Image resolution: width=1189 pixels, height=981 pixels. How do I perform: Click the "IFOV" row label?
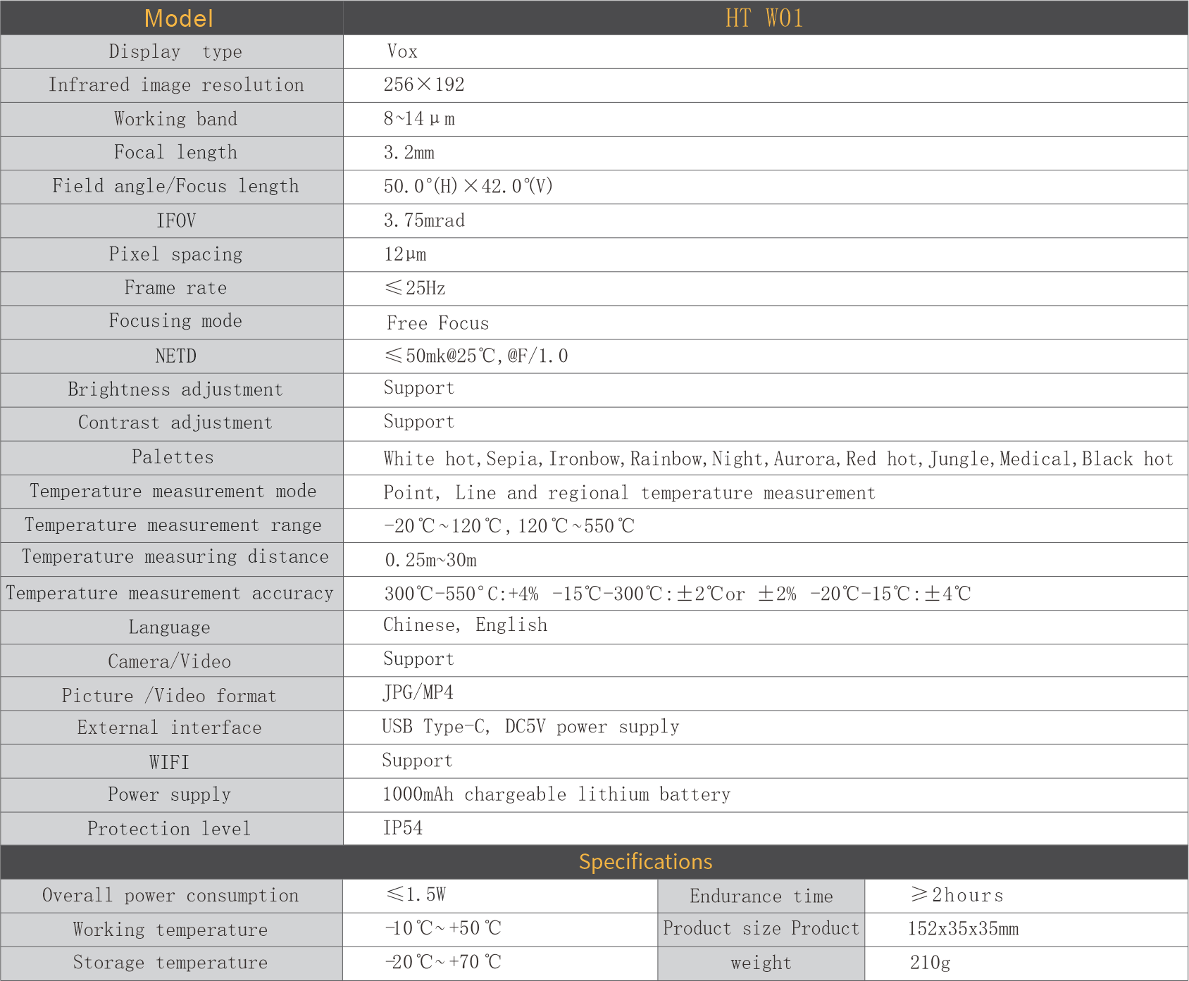(x=176, y=221)
